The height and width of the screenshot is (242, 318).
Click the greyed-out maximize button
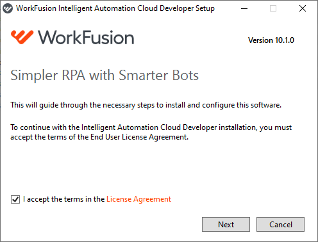point(273,8)
